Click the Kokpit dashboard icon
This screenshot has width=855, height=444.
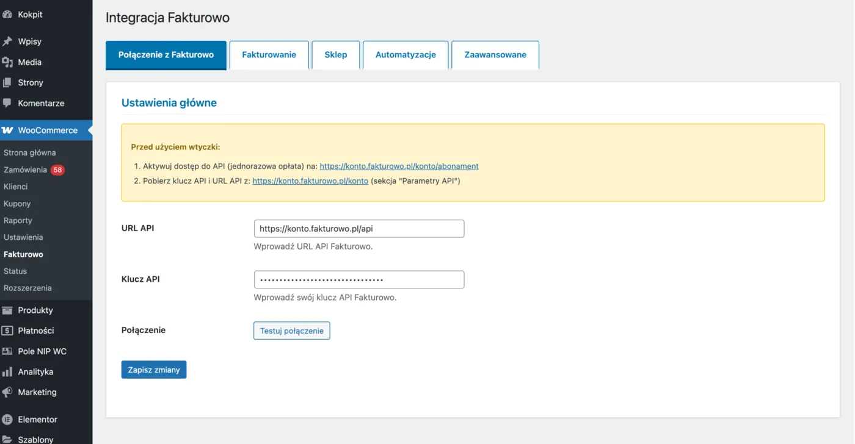pos(7,14)
